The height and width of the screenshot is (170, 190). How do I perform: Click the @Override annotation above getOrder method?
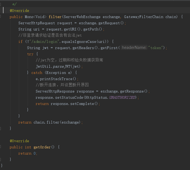click(x=19, y=141)
